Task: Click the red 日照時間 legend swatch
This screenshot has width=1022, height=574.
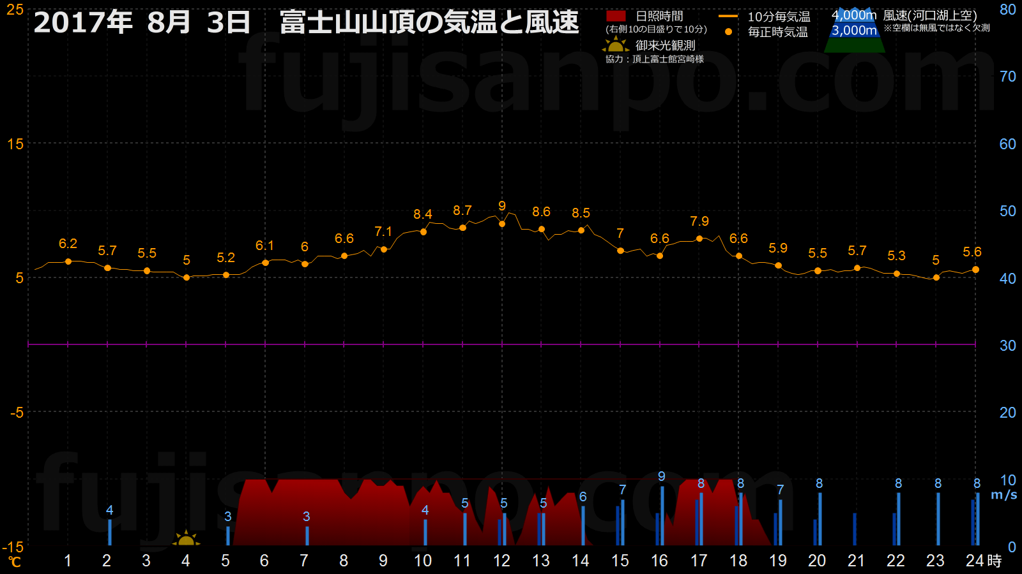Action: coord(616,16)
